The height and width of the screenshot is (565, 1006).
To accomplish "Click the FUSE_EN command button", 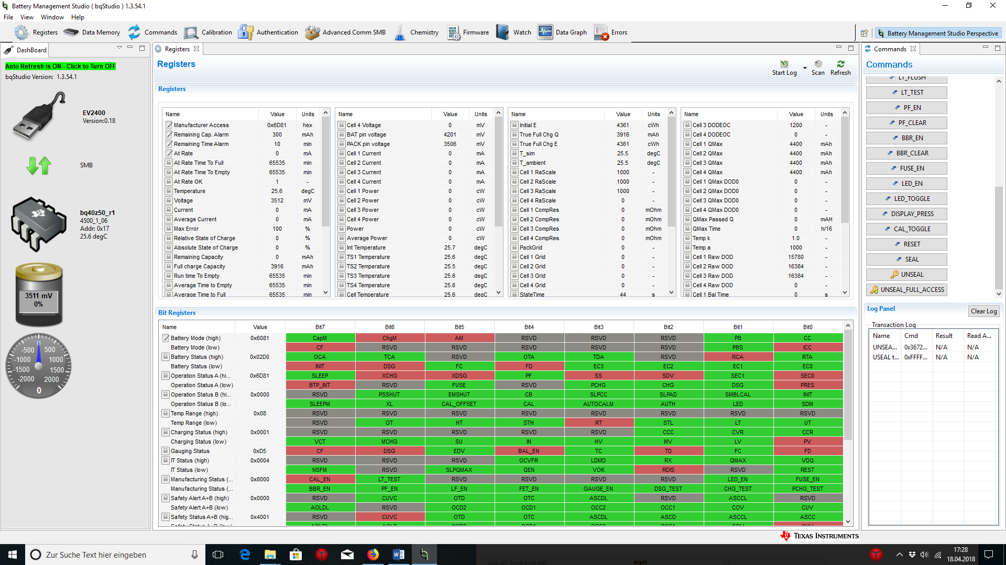I will 906,168.
